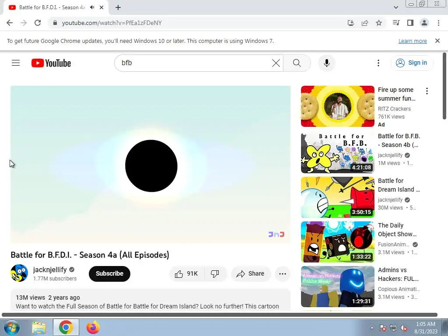Toggle the Chrome side panel
This screenshot has height=336, width=448.
410,23
